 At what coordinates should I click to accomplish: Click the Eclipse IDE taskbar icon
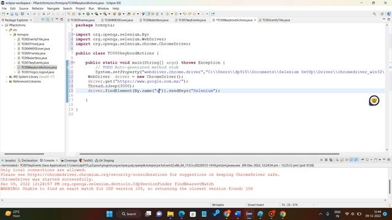coord(249,214)
